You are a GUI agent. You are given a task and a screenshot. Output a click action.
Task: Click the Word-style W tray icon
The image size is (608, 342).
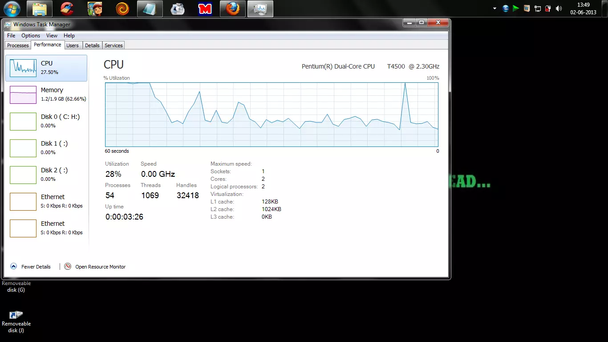point(527,8)
